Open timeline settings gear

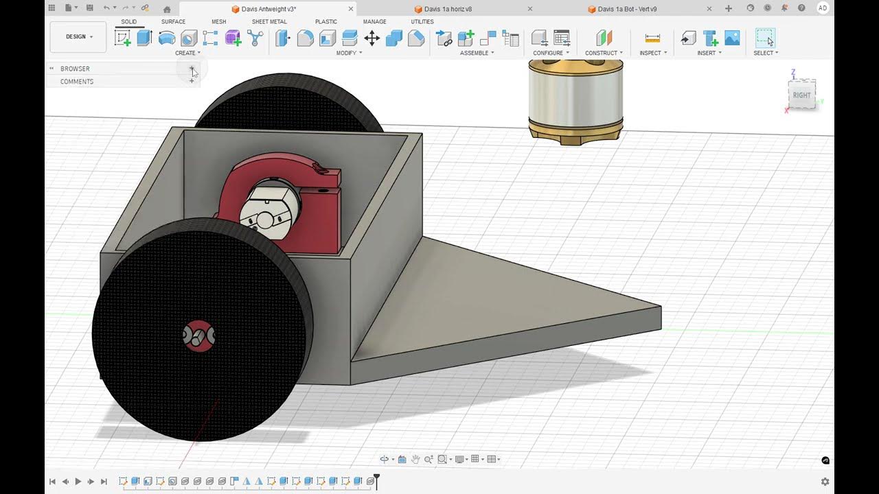coord(825,482)
